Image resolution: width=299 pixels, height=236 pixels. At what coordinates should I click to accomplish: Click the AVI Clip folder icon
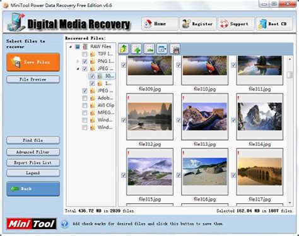(x=93, y=105)
